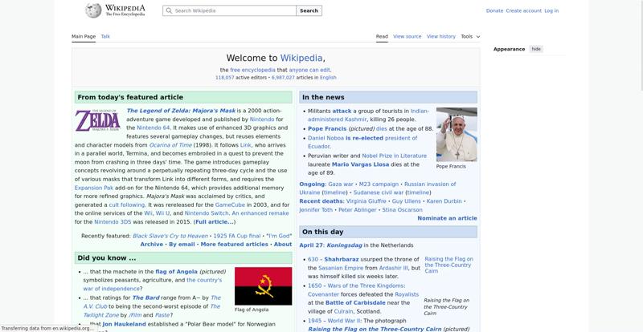This screenshot has height=332, width=643.
Task: Open The Bard episode link
Action: click(145, 298)
